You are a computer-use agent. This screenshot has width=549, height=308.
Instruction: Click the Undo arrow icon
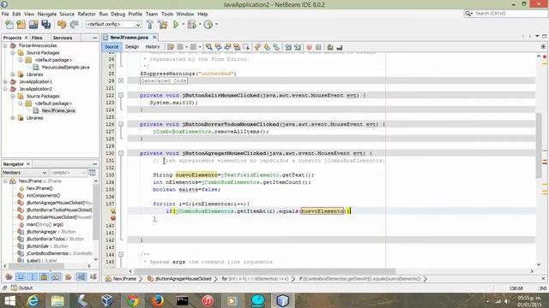point(62,25)
